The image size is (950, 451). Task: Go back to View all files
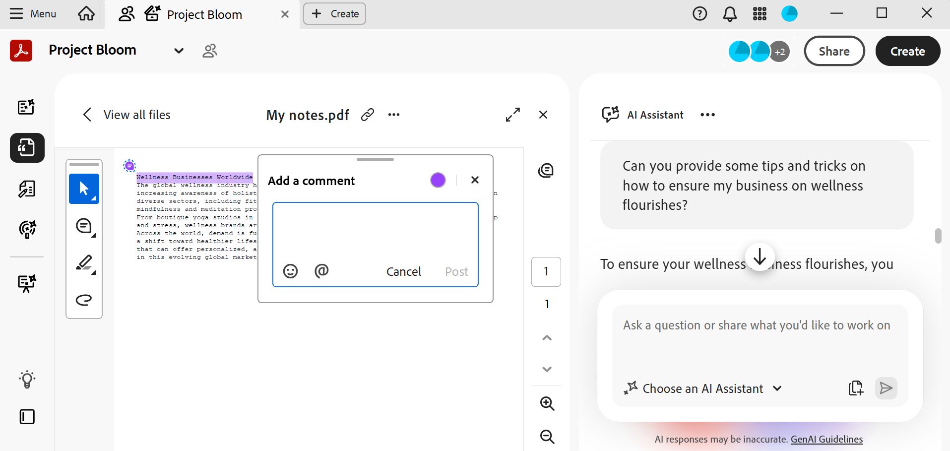127,115
